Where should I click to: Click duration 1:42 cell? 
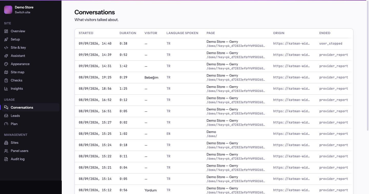coord(123,66)
